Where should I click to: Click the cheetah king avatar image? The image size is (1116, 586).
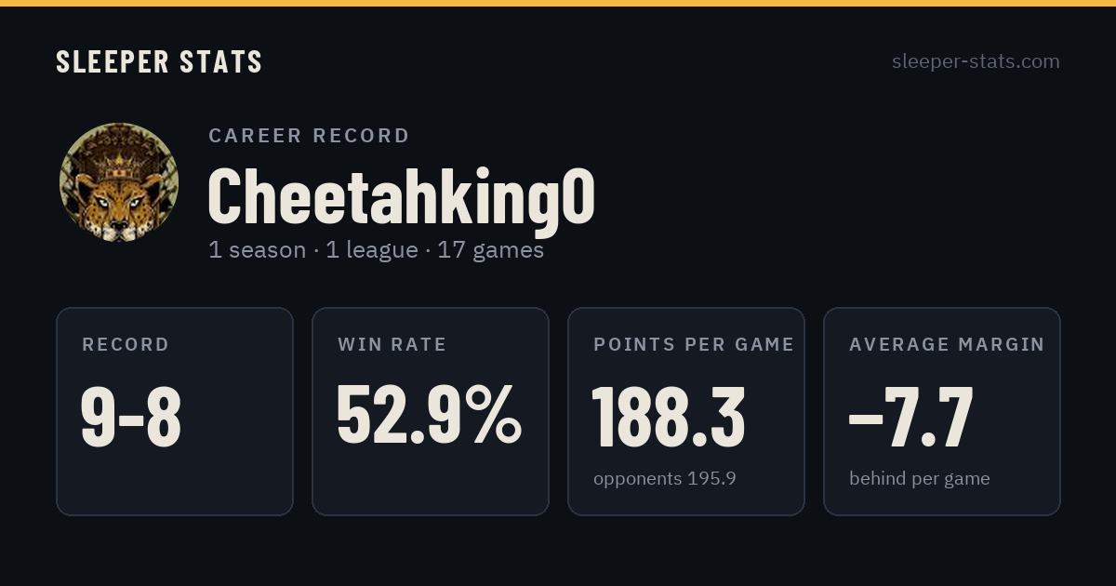point(118,182)
